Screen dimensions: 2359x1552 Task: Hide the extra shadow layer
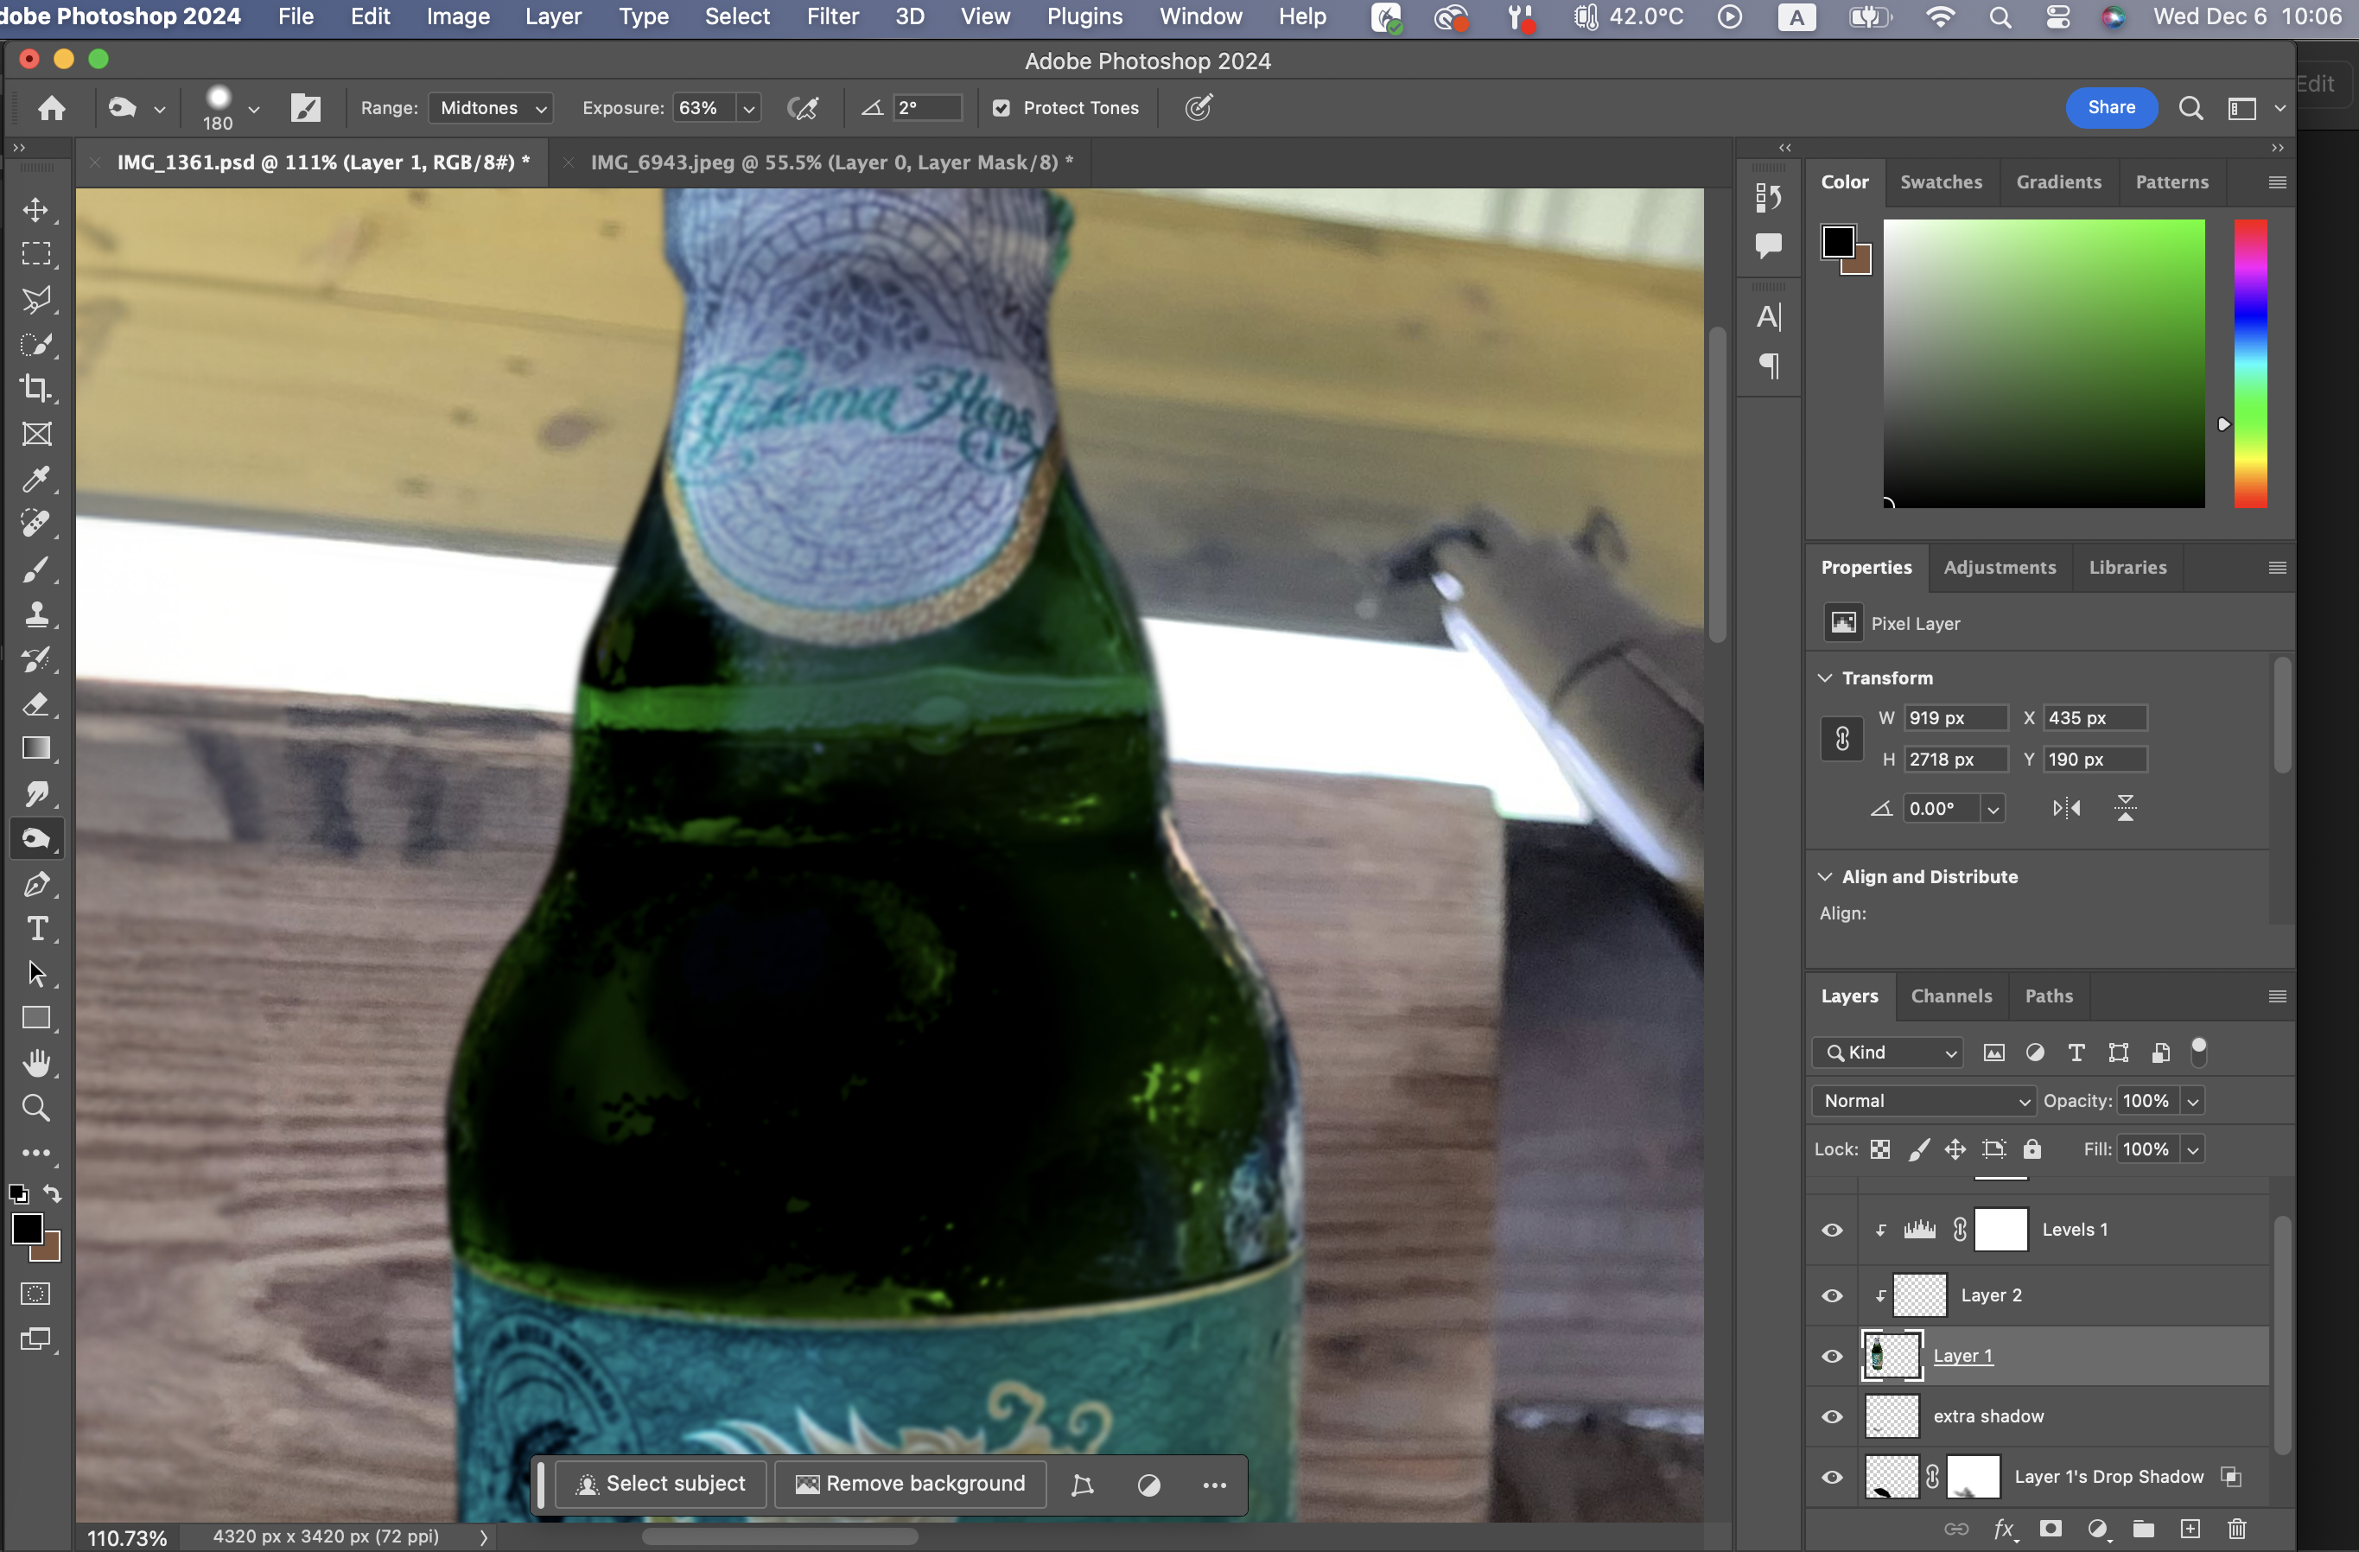(1832, 1416)
